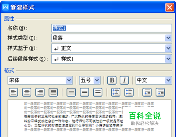Choose single line spacing icon
This screenshot has width=176, height=137.
click(71, 92)
